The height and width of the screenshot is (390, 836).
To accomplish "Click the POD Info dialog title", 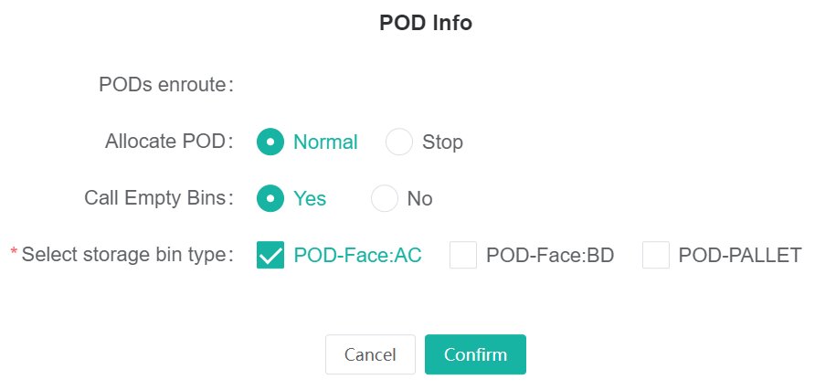I will pyautogui.click(x=426, y=24).
